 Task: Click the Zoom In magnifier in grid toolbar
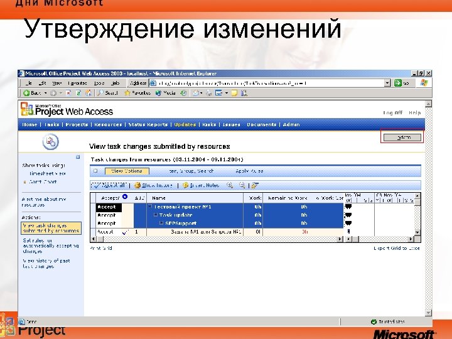230,185
